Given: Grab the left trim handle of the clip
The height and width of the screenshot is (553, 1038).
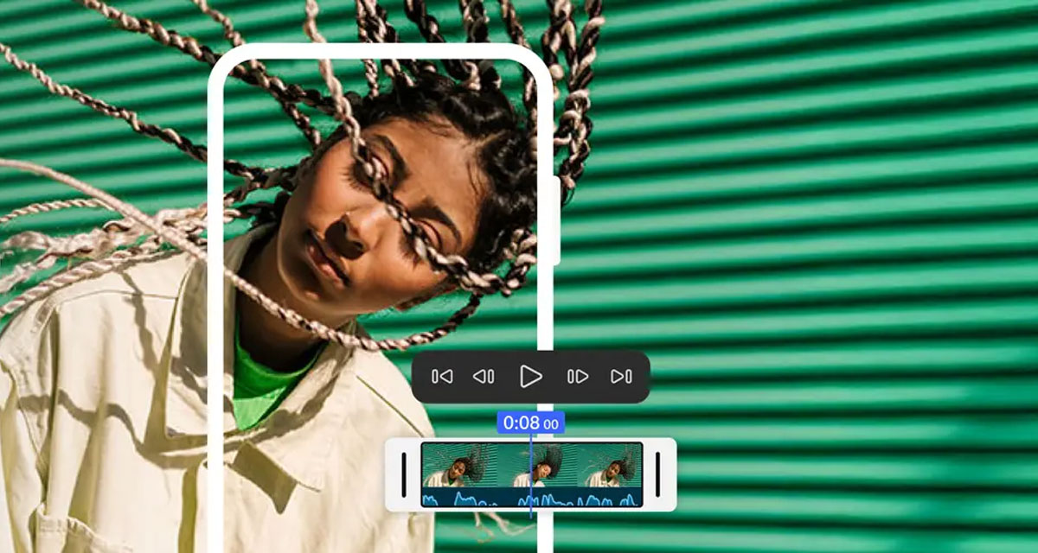Looking at the screenshot, I should pyautogui.click(x=403, y=475).
